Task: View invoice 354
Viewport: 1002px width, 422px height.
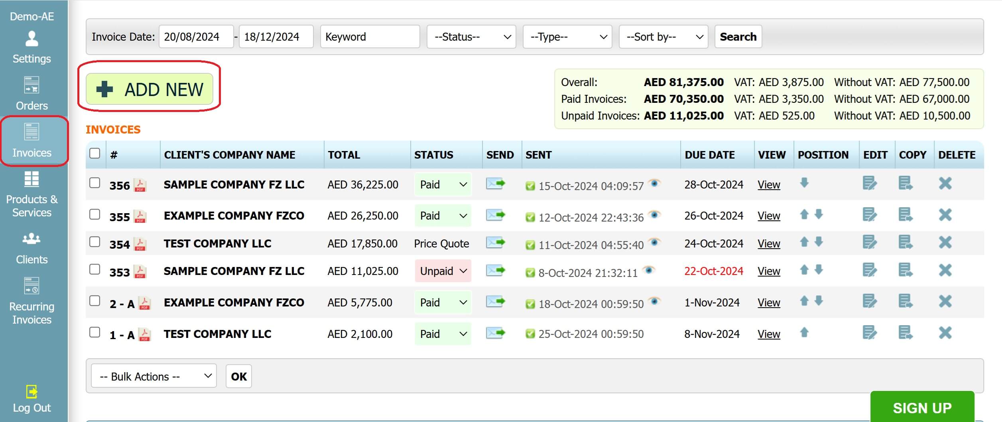Action: (768, 243)
